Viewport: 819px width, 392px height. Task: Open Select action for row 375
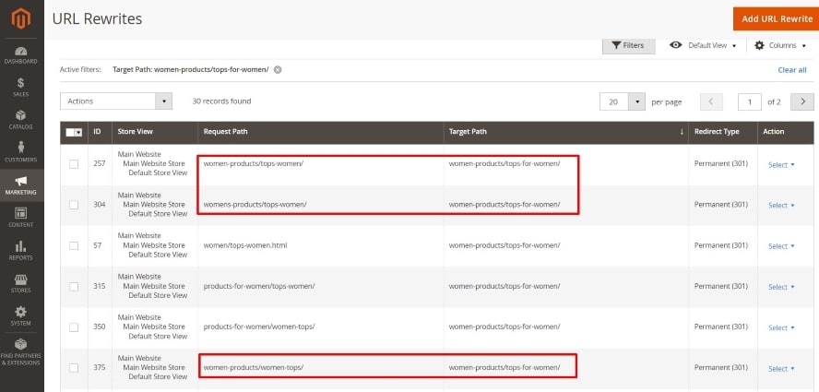click(x=781, y=369)
